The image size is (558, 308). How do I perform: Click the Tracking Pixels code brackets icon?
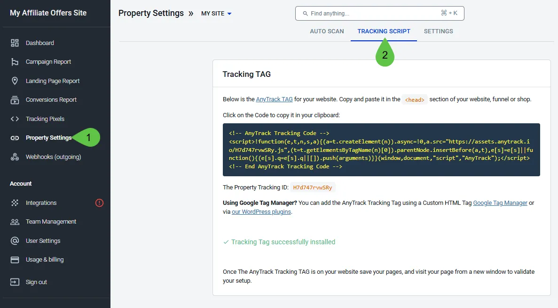[x=15, y=119]
